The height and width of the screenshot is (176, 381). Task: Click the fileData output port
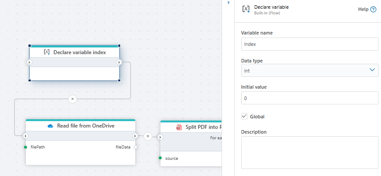(x=135, y=147)
